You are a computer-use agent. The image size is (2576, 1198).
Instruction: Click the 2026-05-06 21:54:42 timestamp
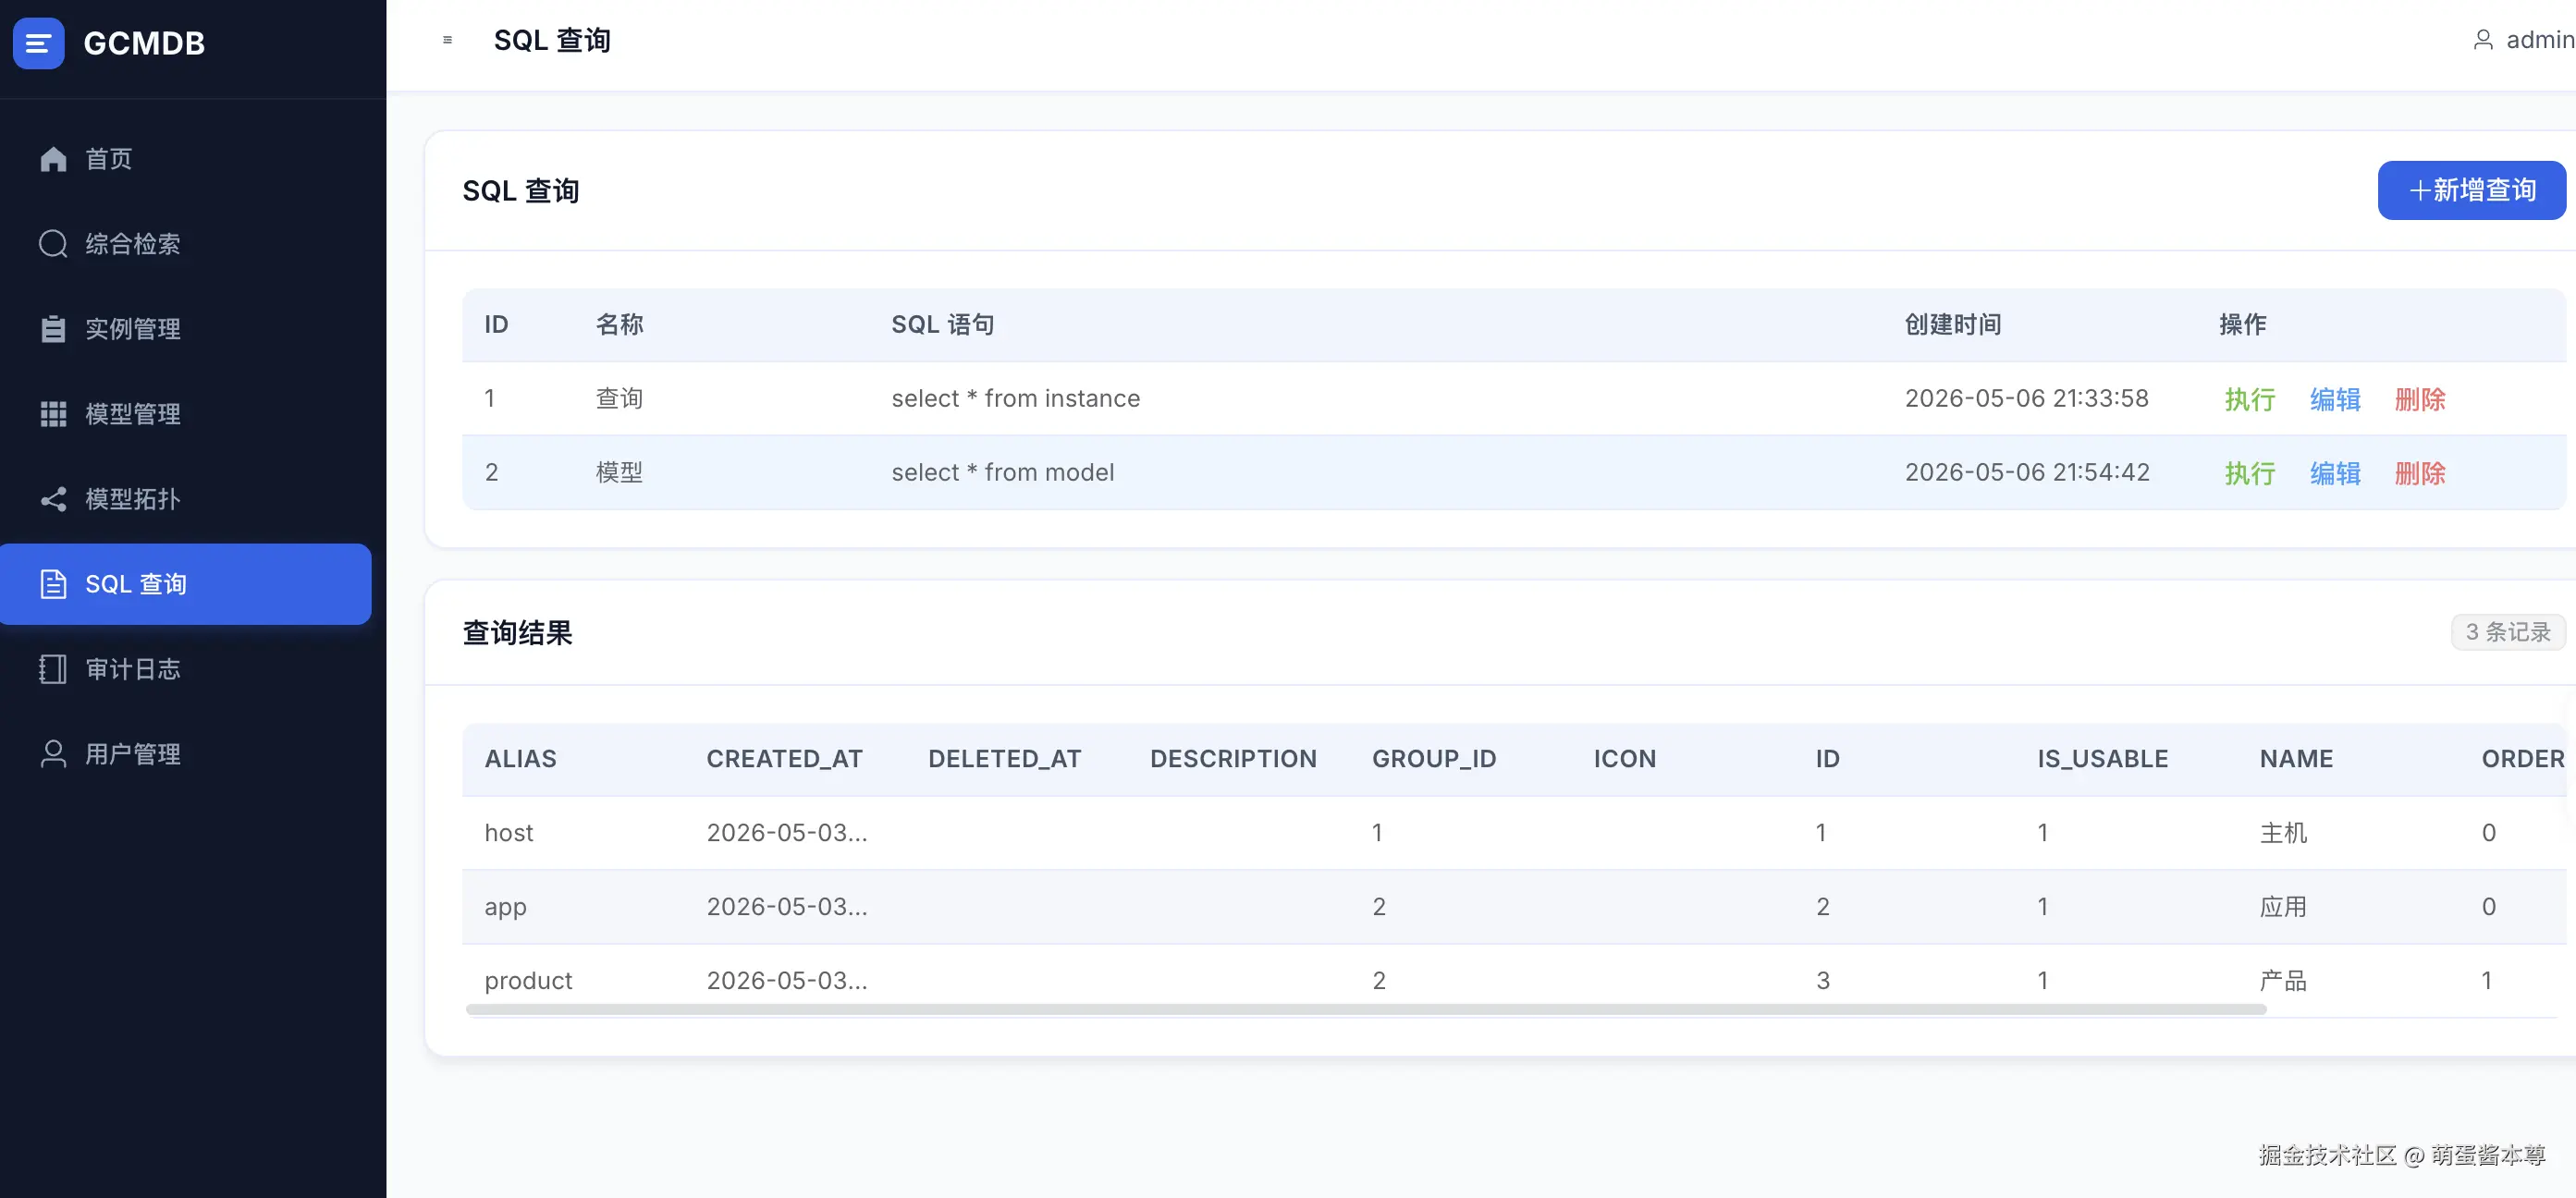tap(2026, 472)
